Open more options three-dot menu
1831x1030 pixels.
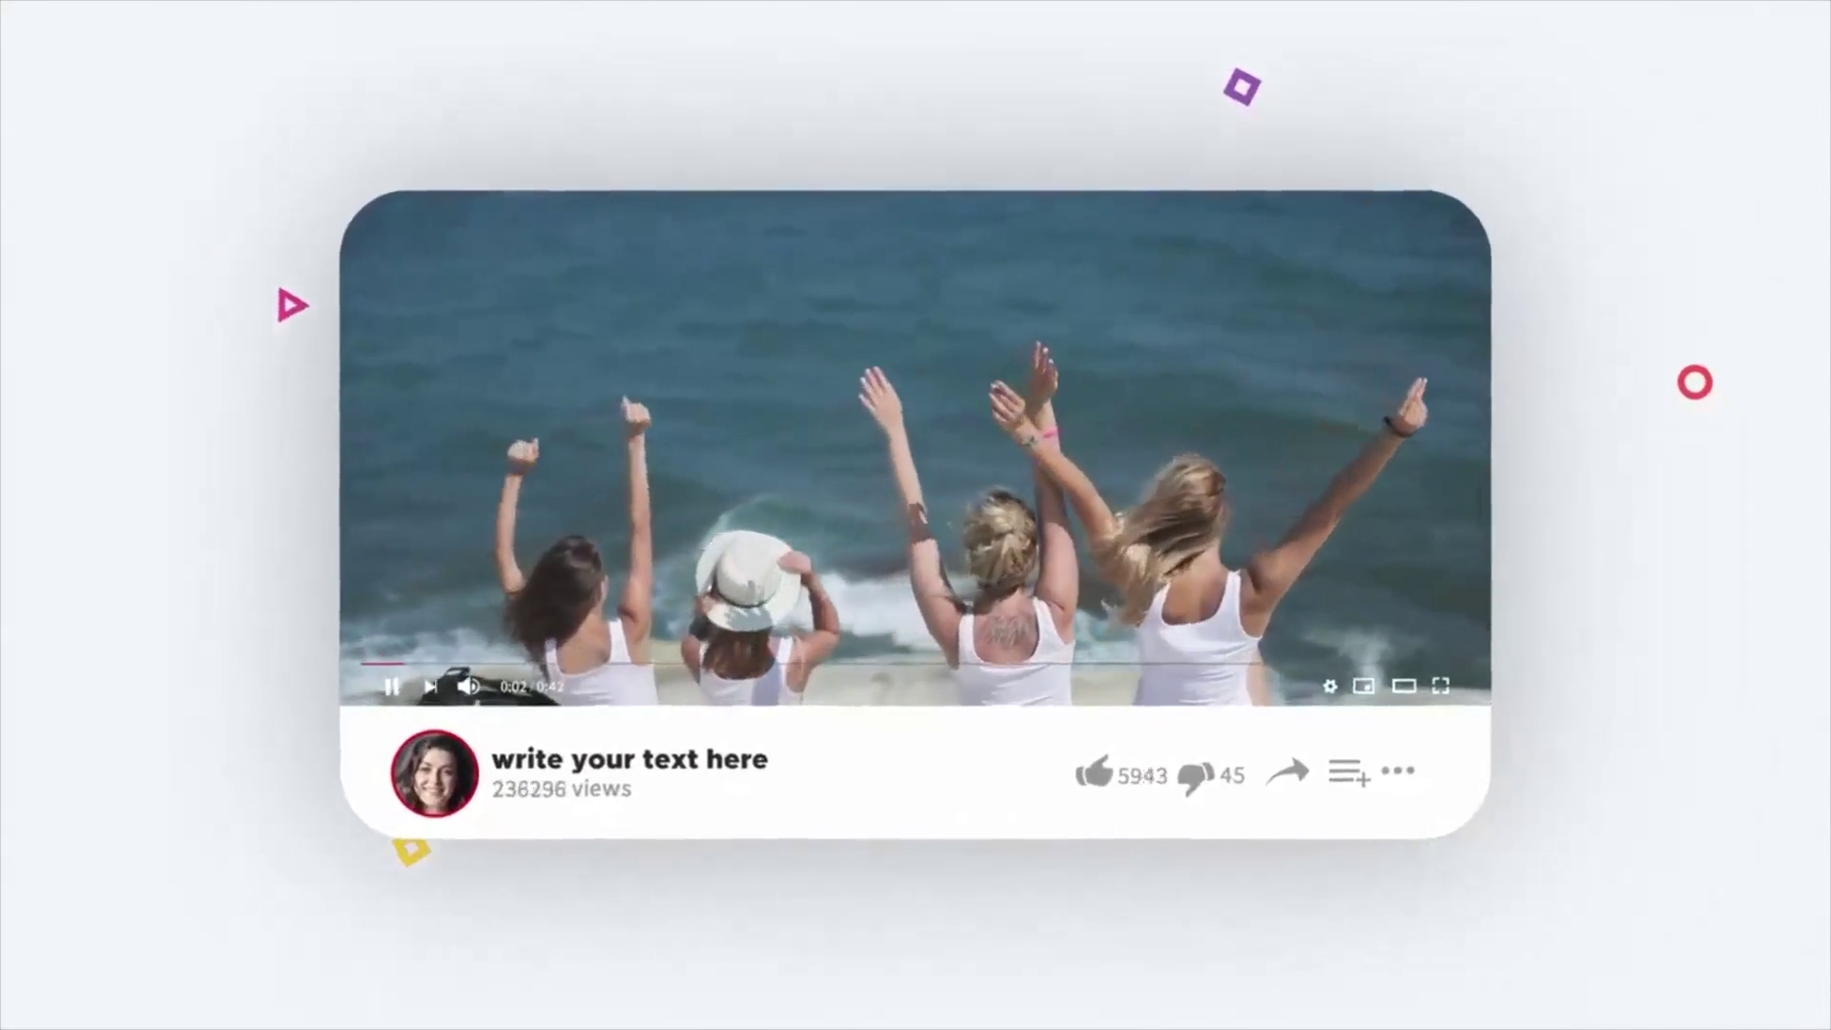pos(1398,771)
